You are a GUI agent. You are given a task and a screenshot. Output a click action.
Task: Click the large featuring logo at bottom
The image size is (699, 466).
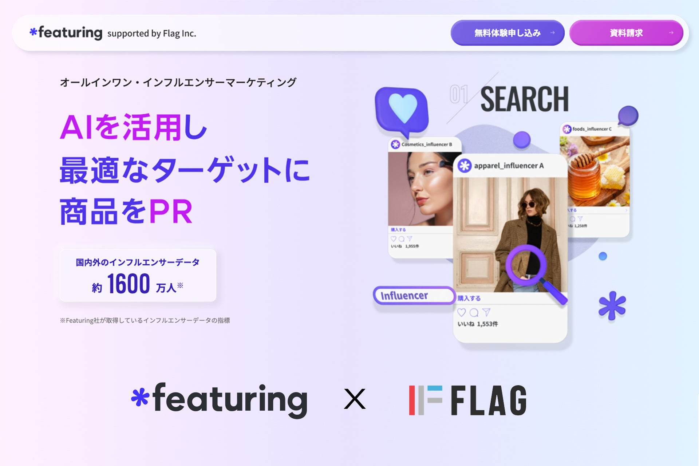tap(219, 400)
